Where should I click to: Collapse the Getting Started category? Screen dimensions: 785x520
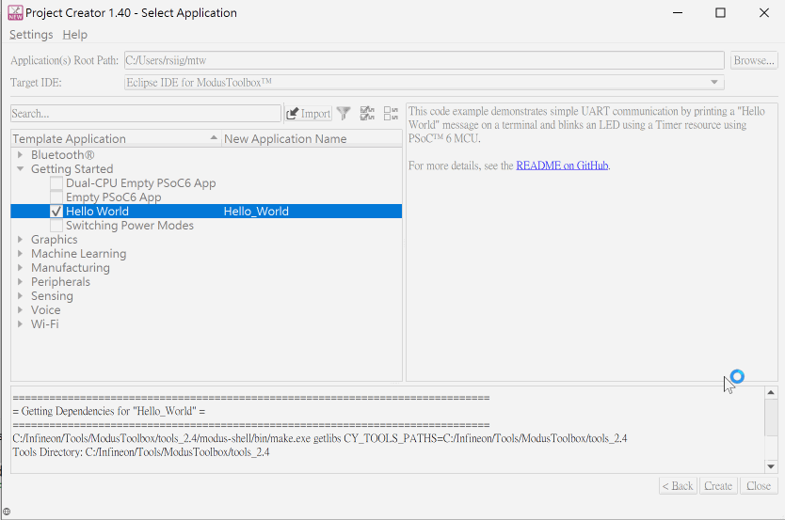point(20,169)
